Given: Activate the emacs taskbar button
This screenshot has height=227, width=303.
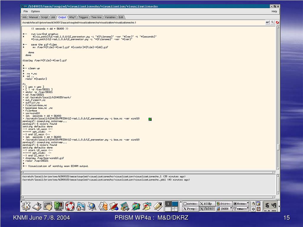Looking at the screenshot, I should (x=241, y=209).
